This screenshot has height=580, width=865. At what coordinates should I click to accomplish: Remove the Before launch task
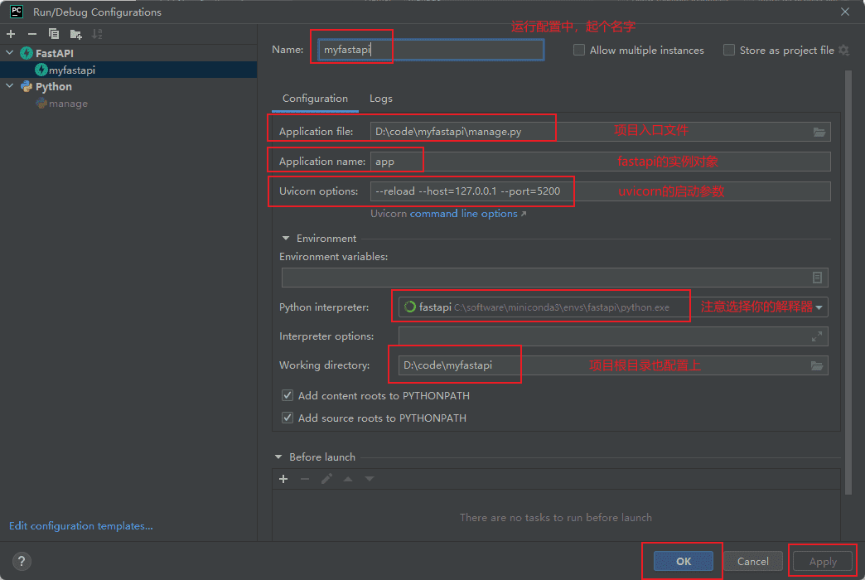pos(305,479)
